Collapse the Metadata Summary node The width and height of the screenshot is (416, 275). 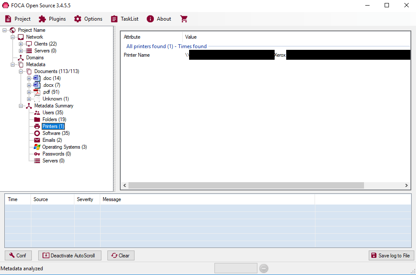tap(21, 106)
